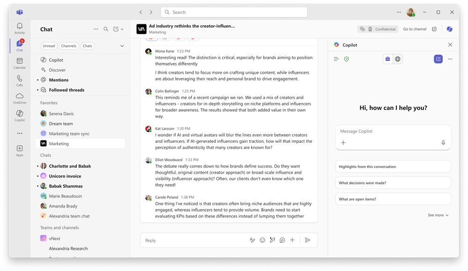Image resolution: width=468 pixels, height=271 pixels.
Task: Click the Message Copilot input field
Action: pos(393,132)
